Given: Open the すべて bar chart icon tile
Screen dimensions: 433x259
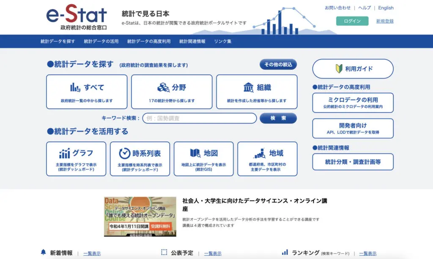Looking at the screenshot, I should point(87,92).
